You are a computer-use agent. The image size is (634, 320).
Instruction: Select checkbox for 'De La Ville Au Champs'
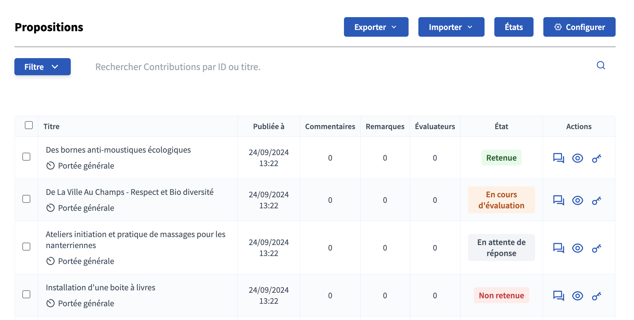point(26,199)
